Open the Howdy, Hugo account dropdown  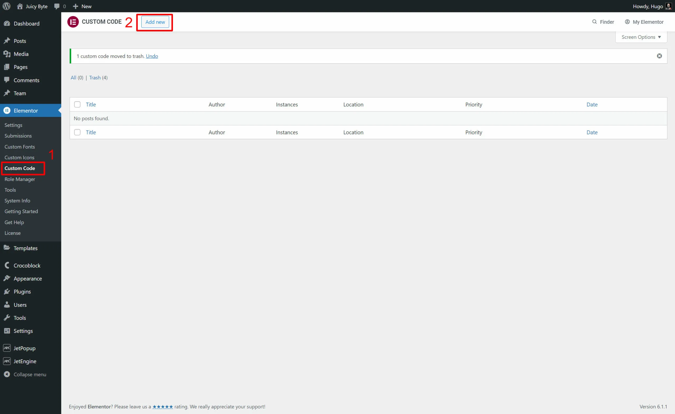[652, 6]
